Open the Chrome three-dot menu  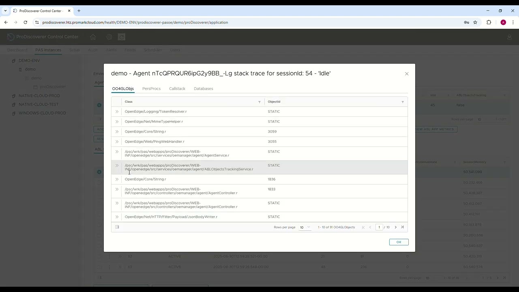tap(513, 22)
